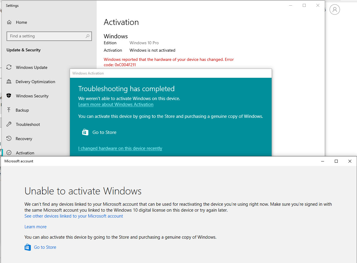Viewport: 357px width, 263px height.
Task: Go to Home in Settings
Action: 21,22
